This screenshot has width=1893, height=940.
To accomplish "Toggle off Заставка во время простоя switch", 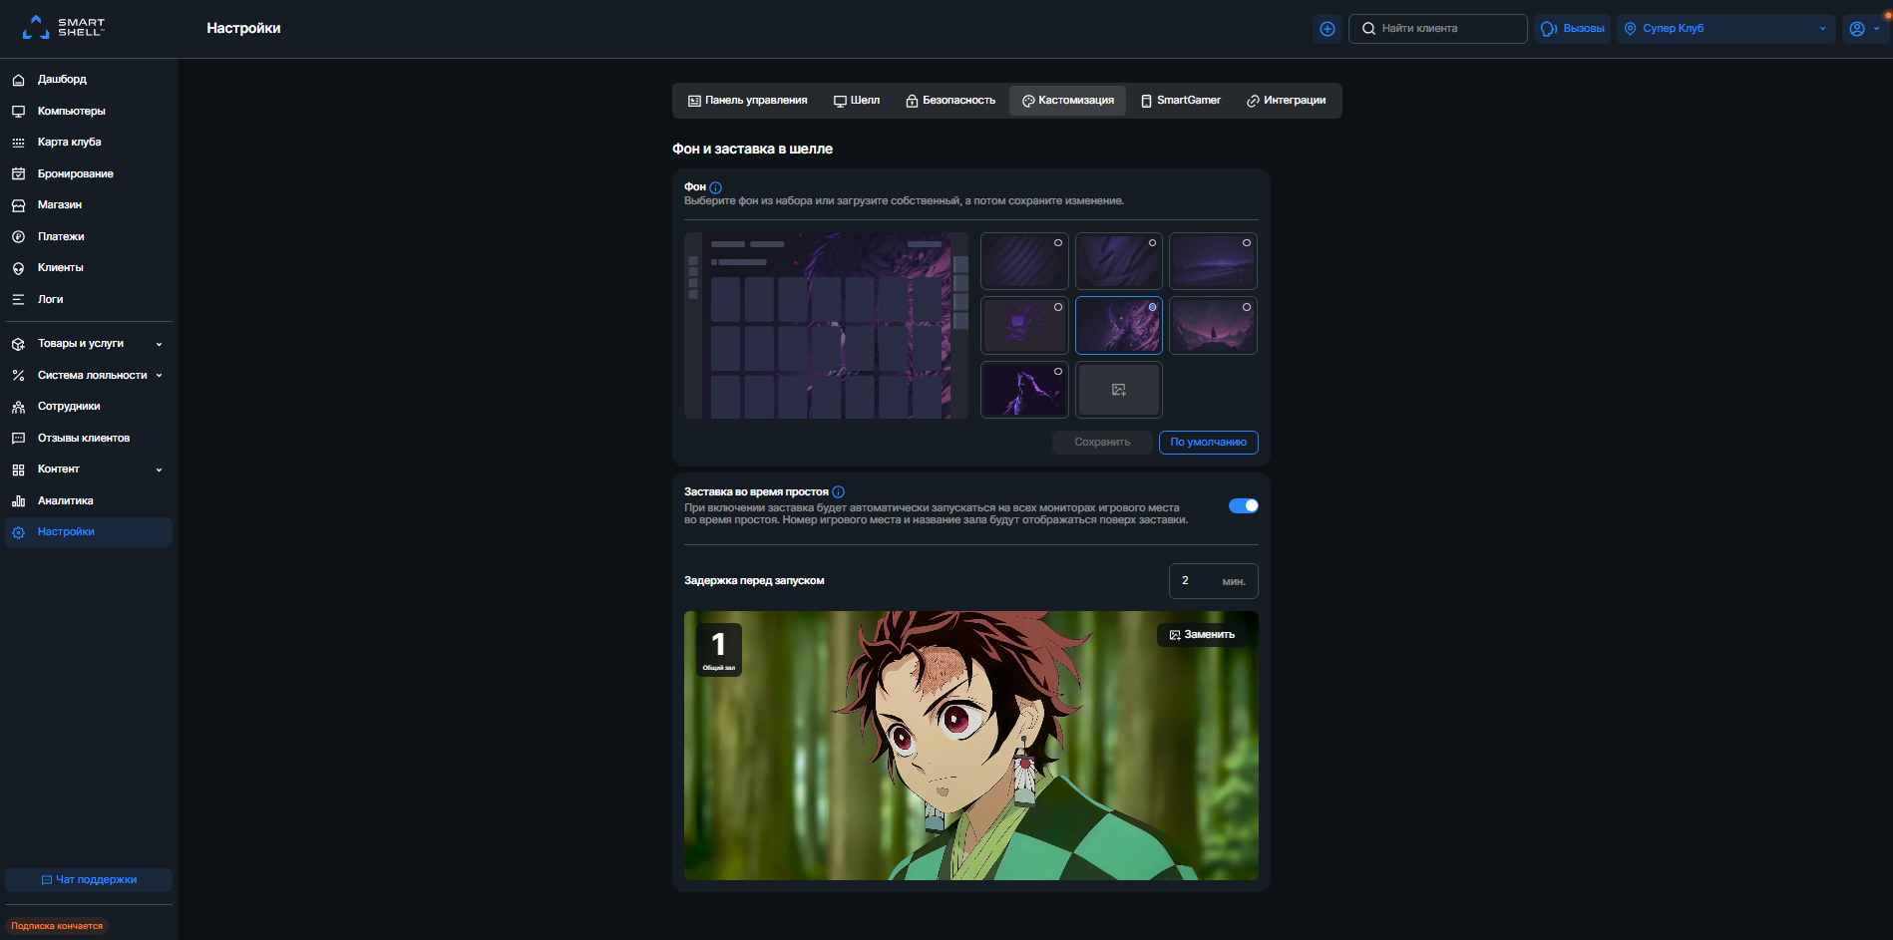I will 1243,506.
